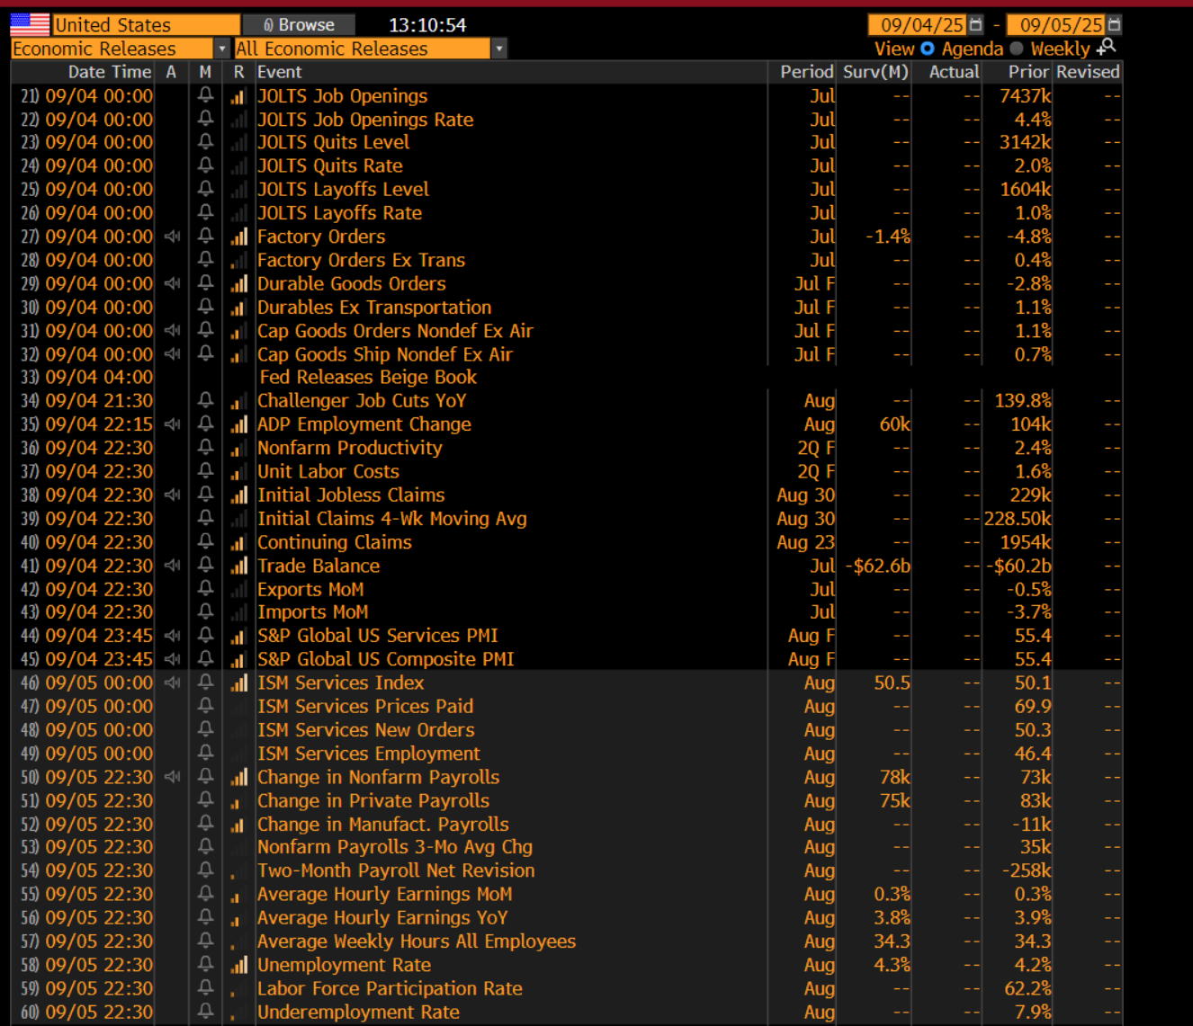Viewport: 1193px width, 1026px height.
Task: Click relevance bars icon for JOLTS Job Openings
Action: pyautogui.click(x=238, y=96)
